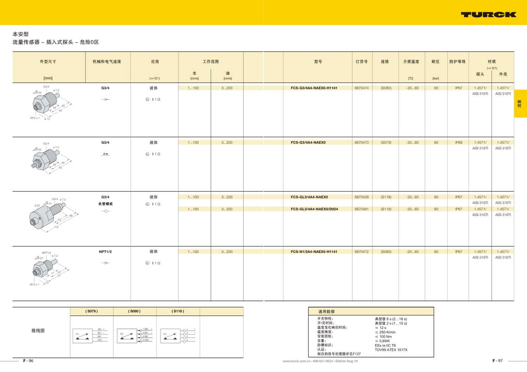Select model FCS-GL3/4A4-NAEX0

309,197
